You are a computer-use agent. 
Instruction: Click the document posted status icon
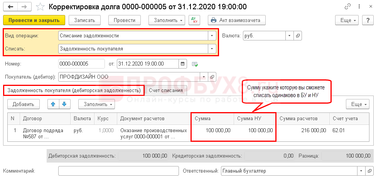[195, 64]
